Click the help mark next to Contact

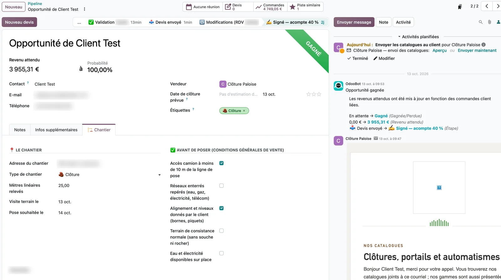click(x=28, y=83)
